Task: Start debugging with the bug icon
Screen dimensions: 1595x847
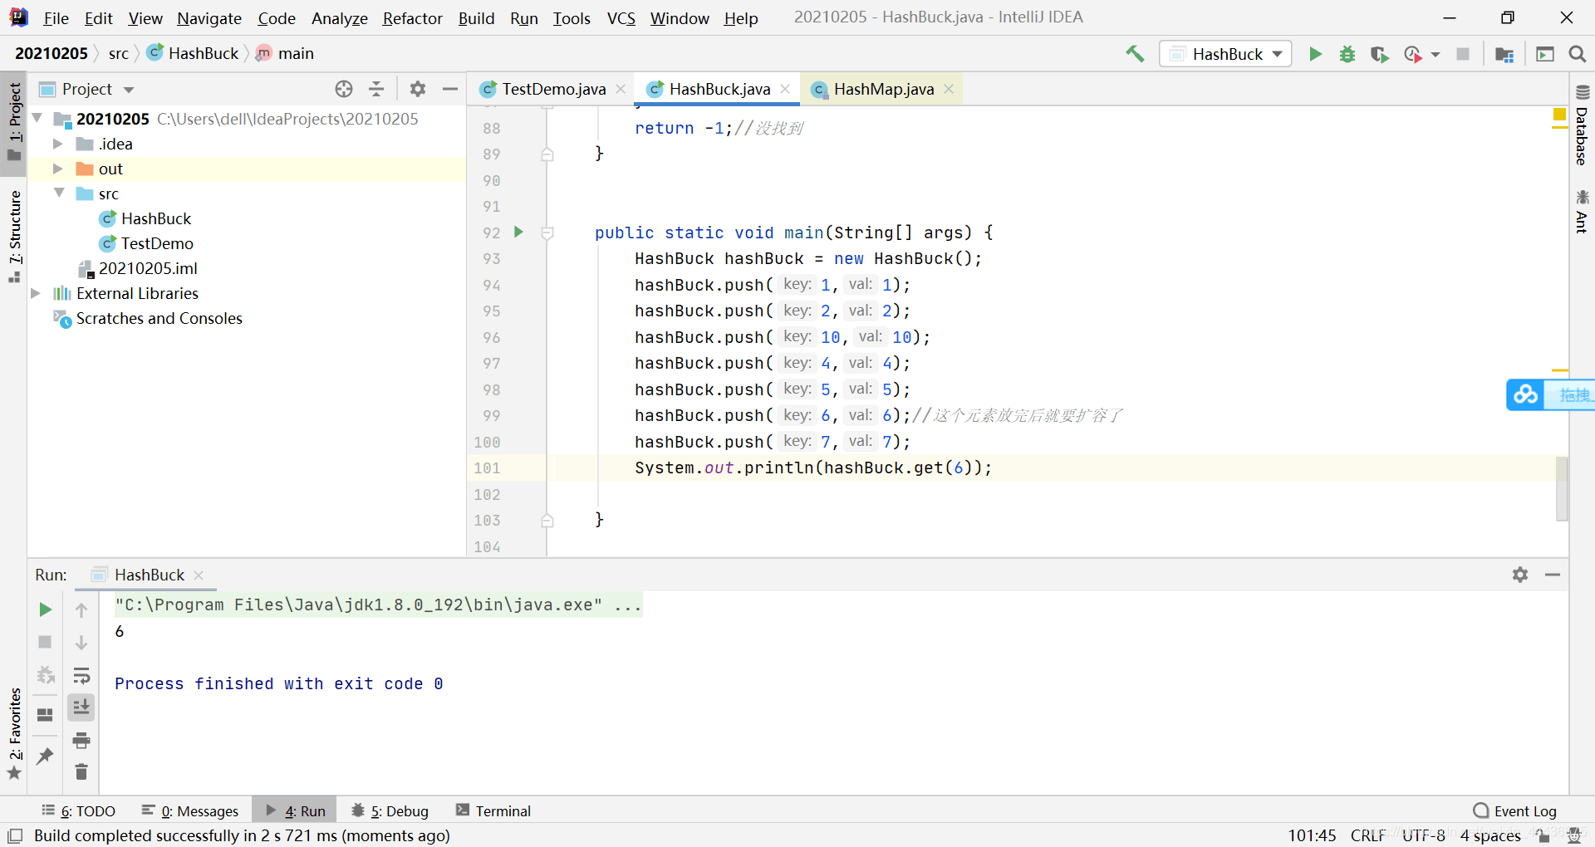Action: (x=1347, y=54)
